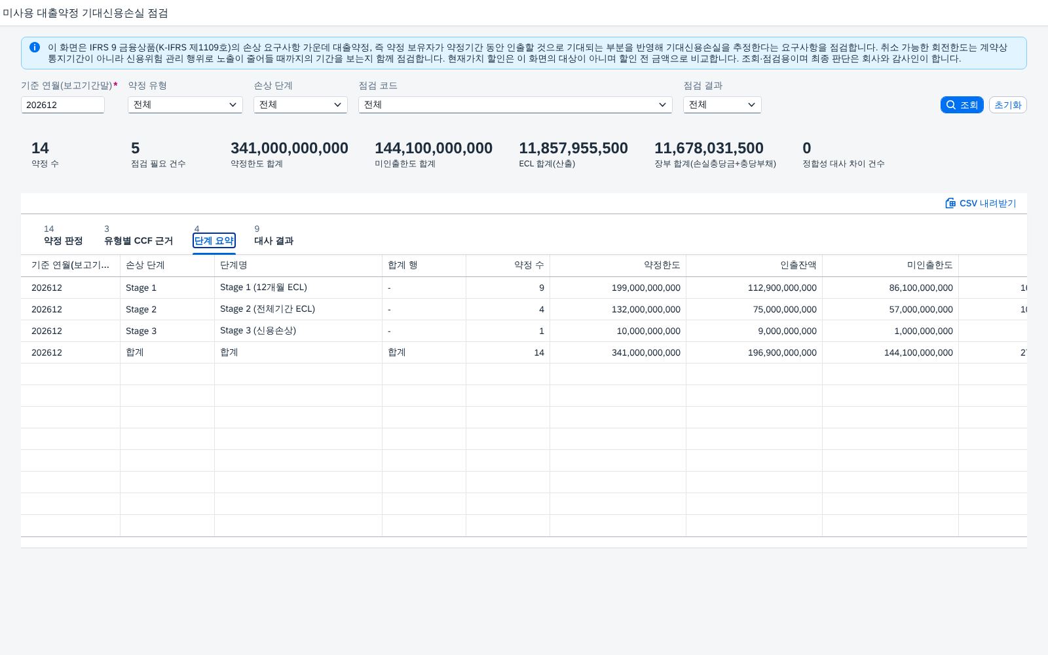Click the 약정 수 column header
The height and width of the screenshot is (655, 1048).
pos(508,265)
